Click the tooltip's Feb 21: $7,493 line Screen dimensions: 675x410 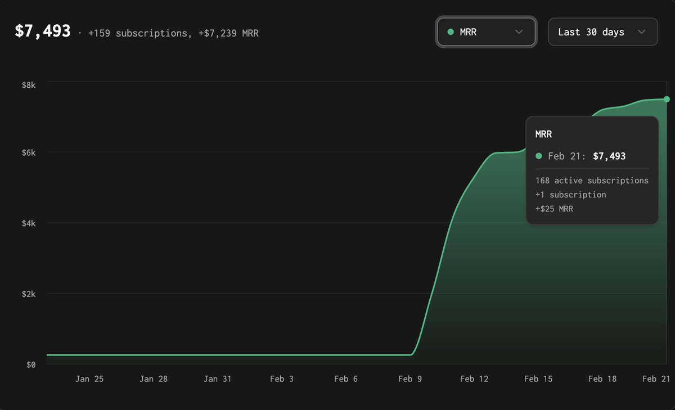(x=580, y=156)
